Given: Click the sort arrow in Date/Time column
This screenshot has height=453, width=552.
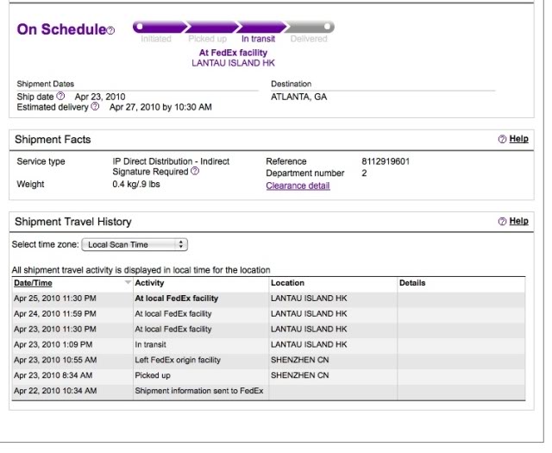Looking at the screenshot, I should [x=128, y=283].
